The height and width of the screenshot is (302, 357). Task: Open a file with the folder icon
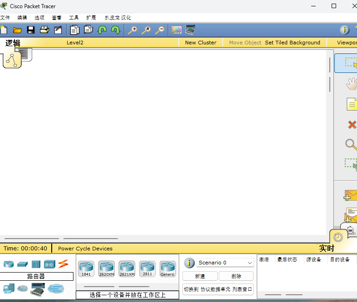[17, 30]
